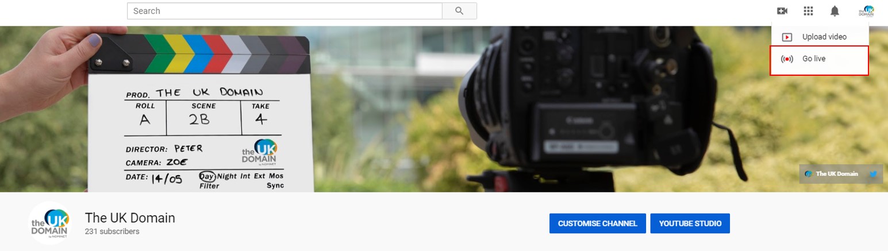This screenshot has width=888, height=251.
Task: Click the 231 subscribers text
Action: (112, 231)
